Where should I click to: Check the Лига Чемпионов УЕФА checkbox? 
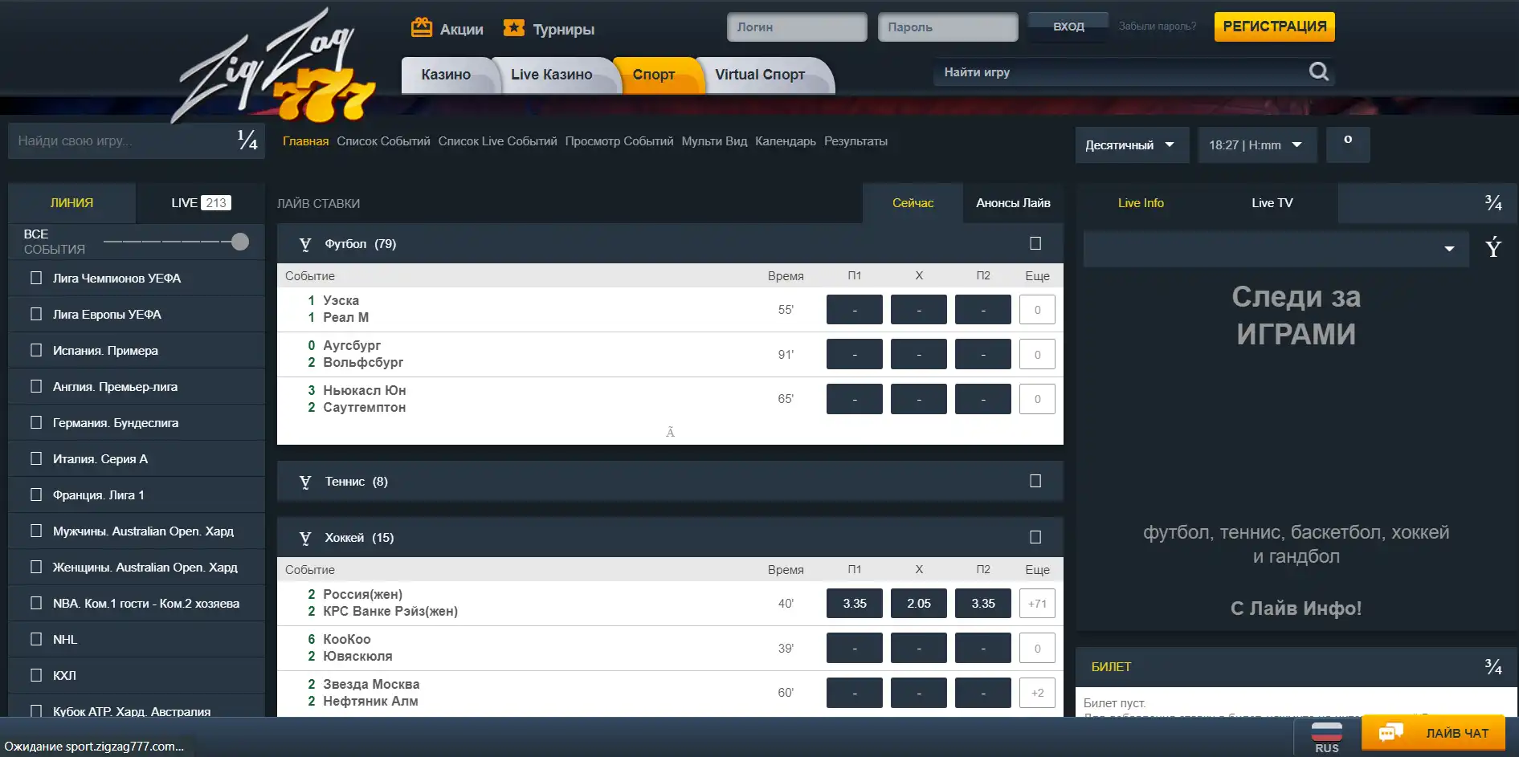pos(36,279)
